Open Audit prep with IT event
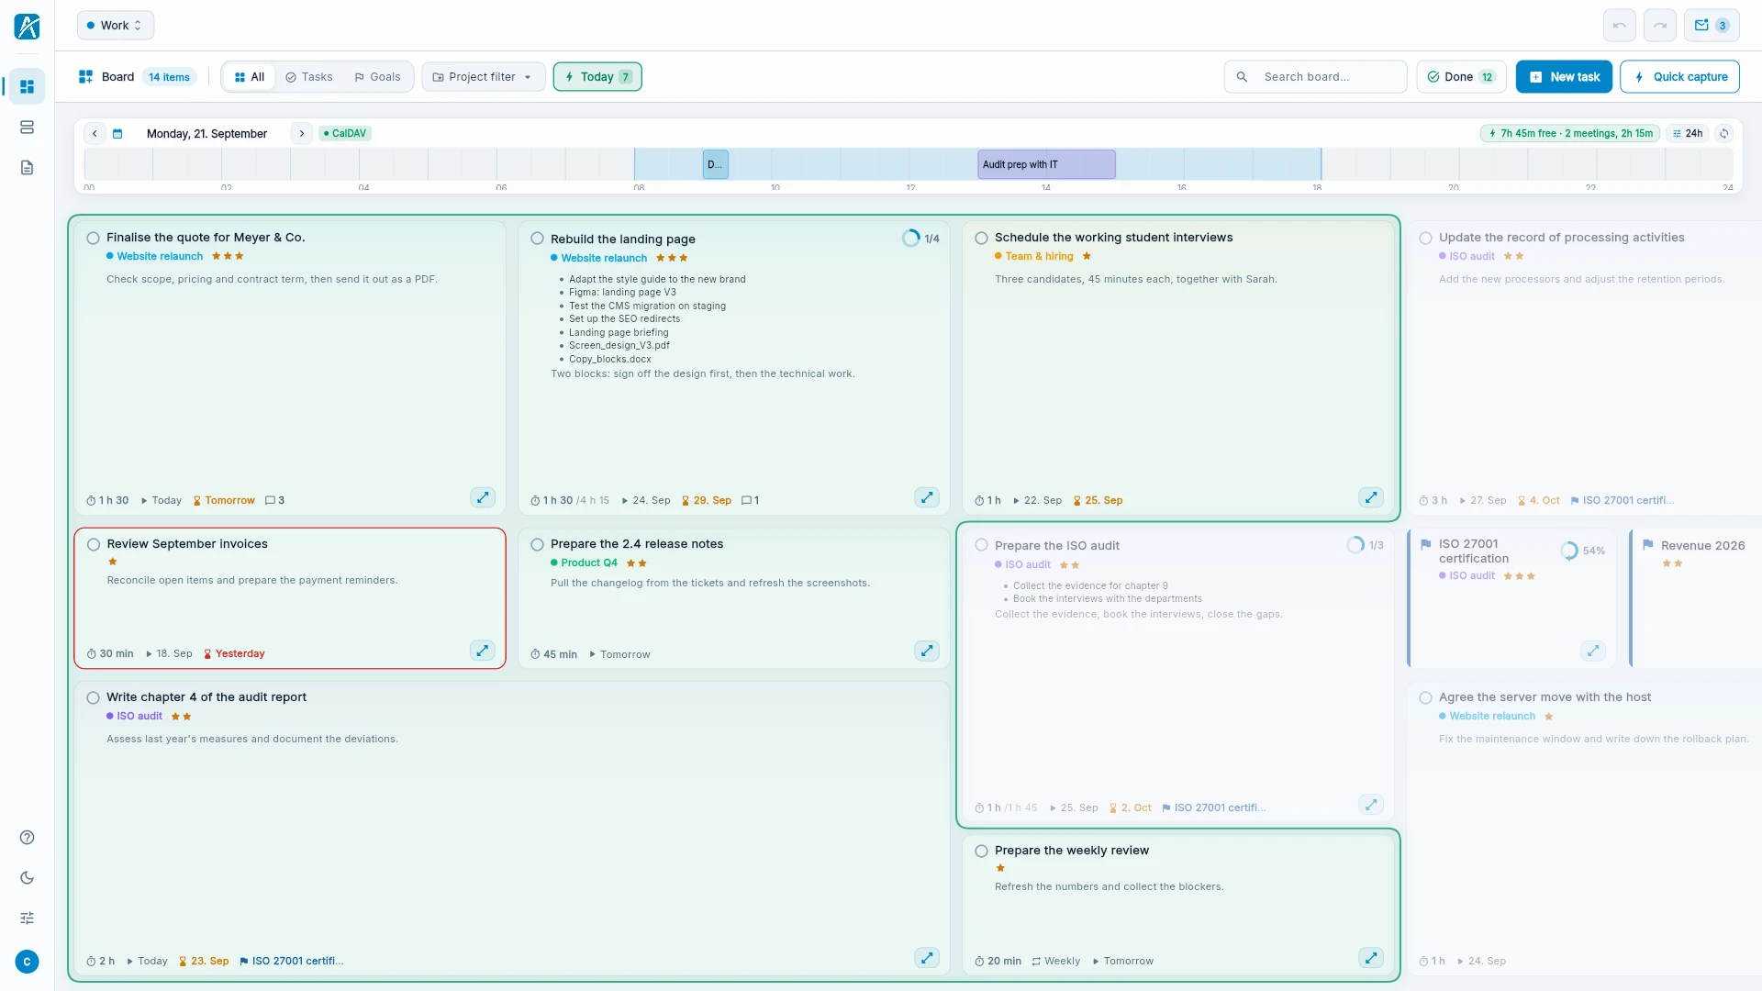The width and height of the screenshot is (1762, 991). pos(1046,165)
